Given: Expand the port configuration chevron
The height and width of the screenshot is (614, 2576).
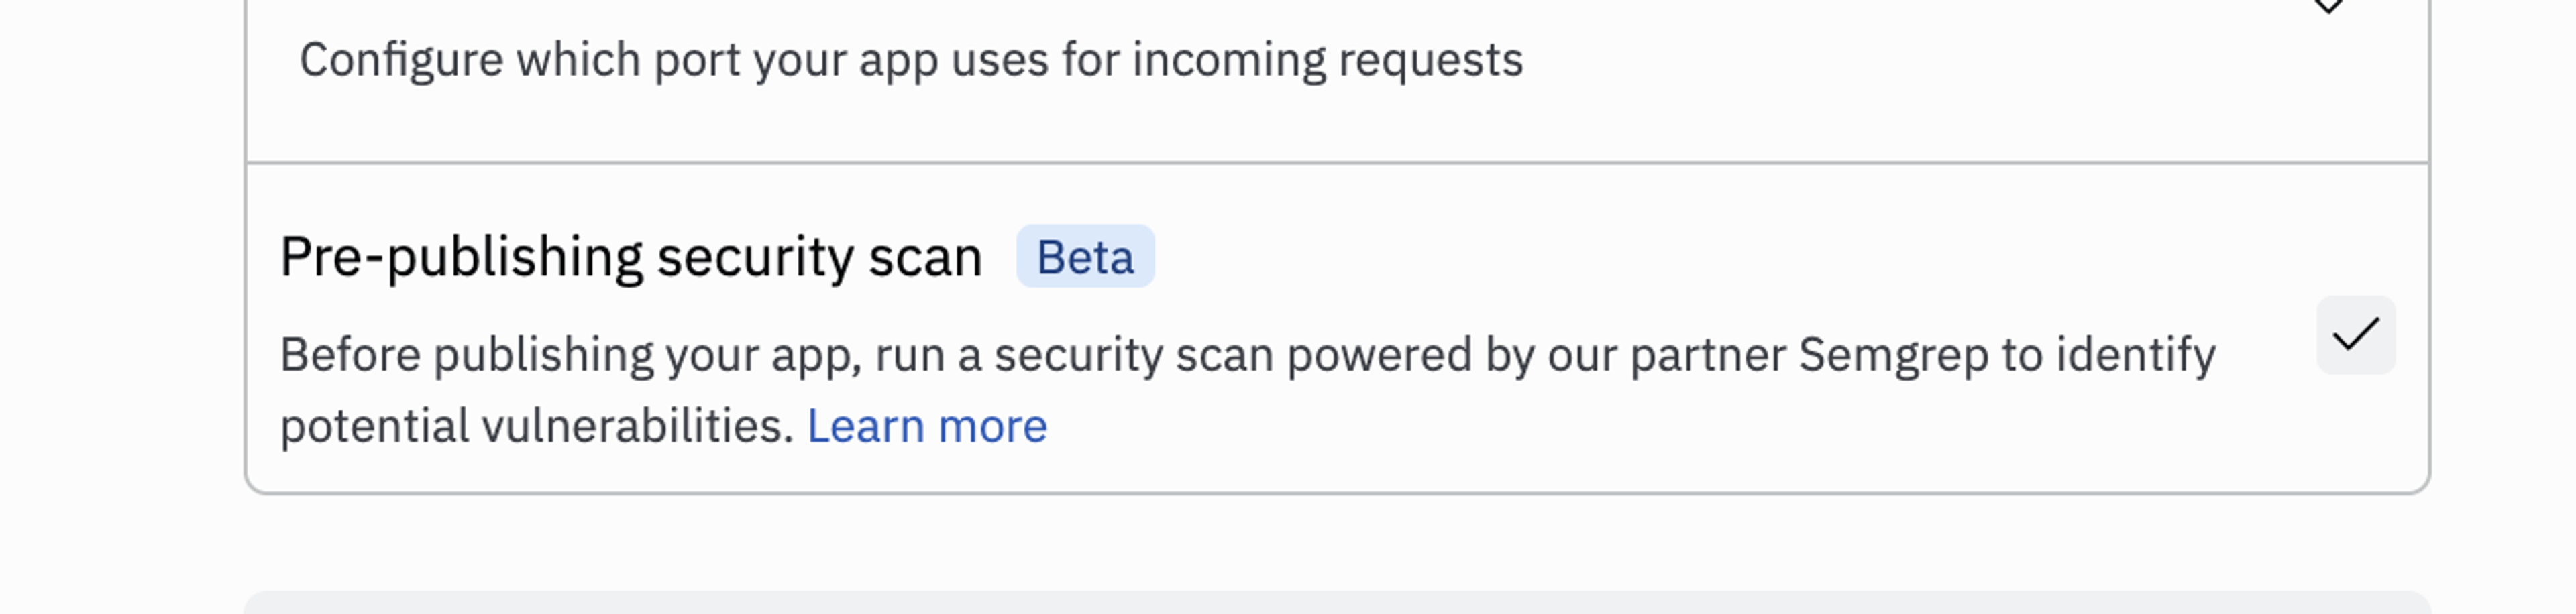Looking at the screenshot, I should 2329,6.
